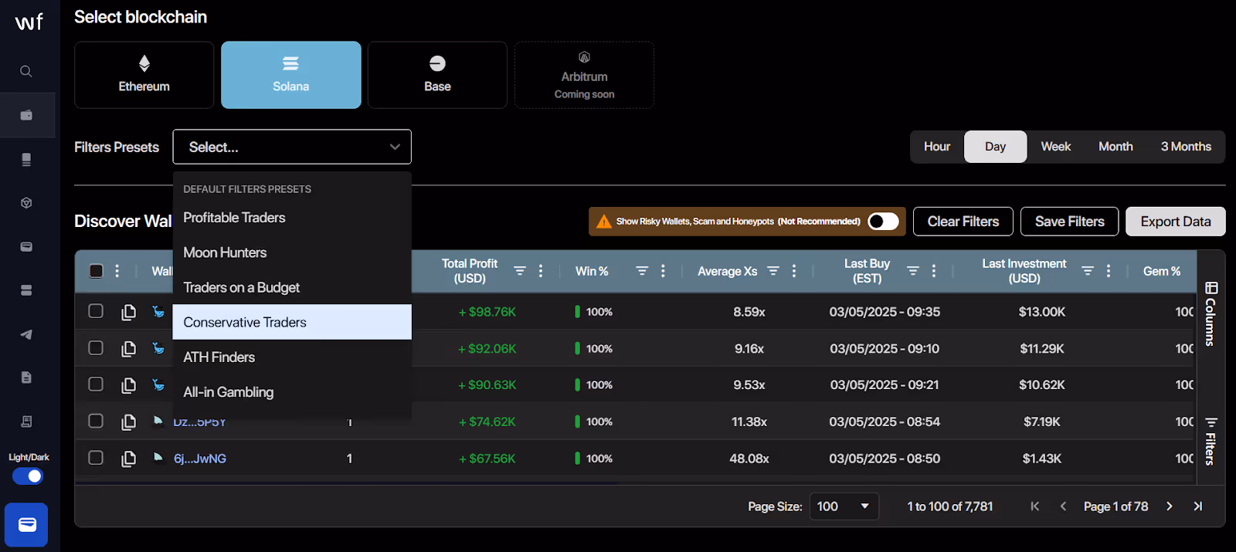Jump to the first page arrow
This screenshot has width=1236, height=552.
click(x=1035, y=506)
